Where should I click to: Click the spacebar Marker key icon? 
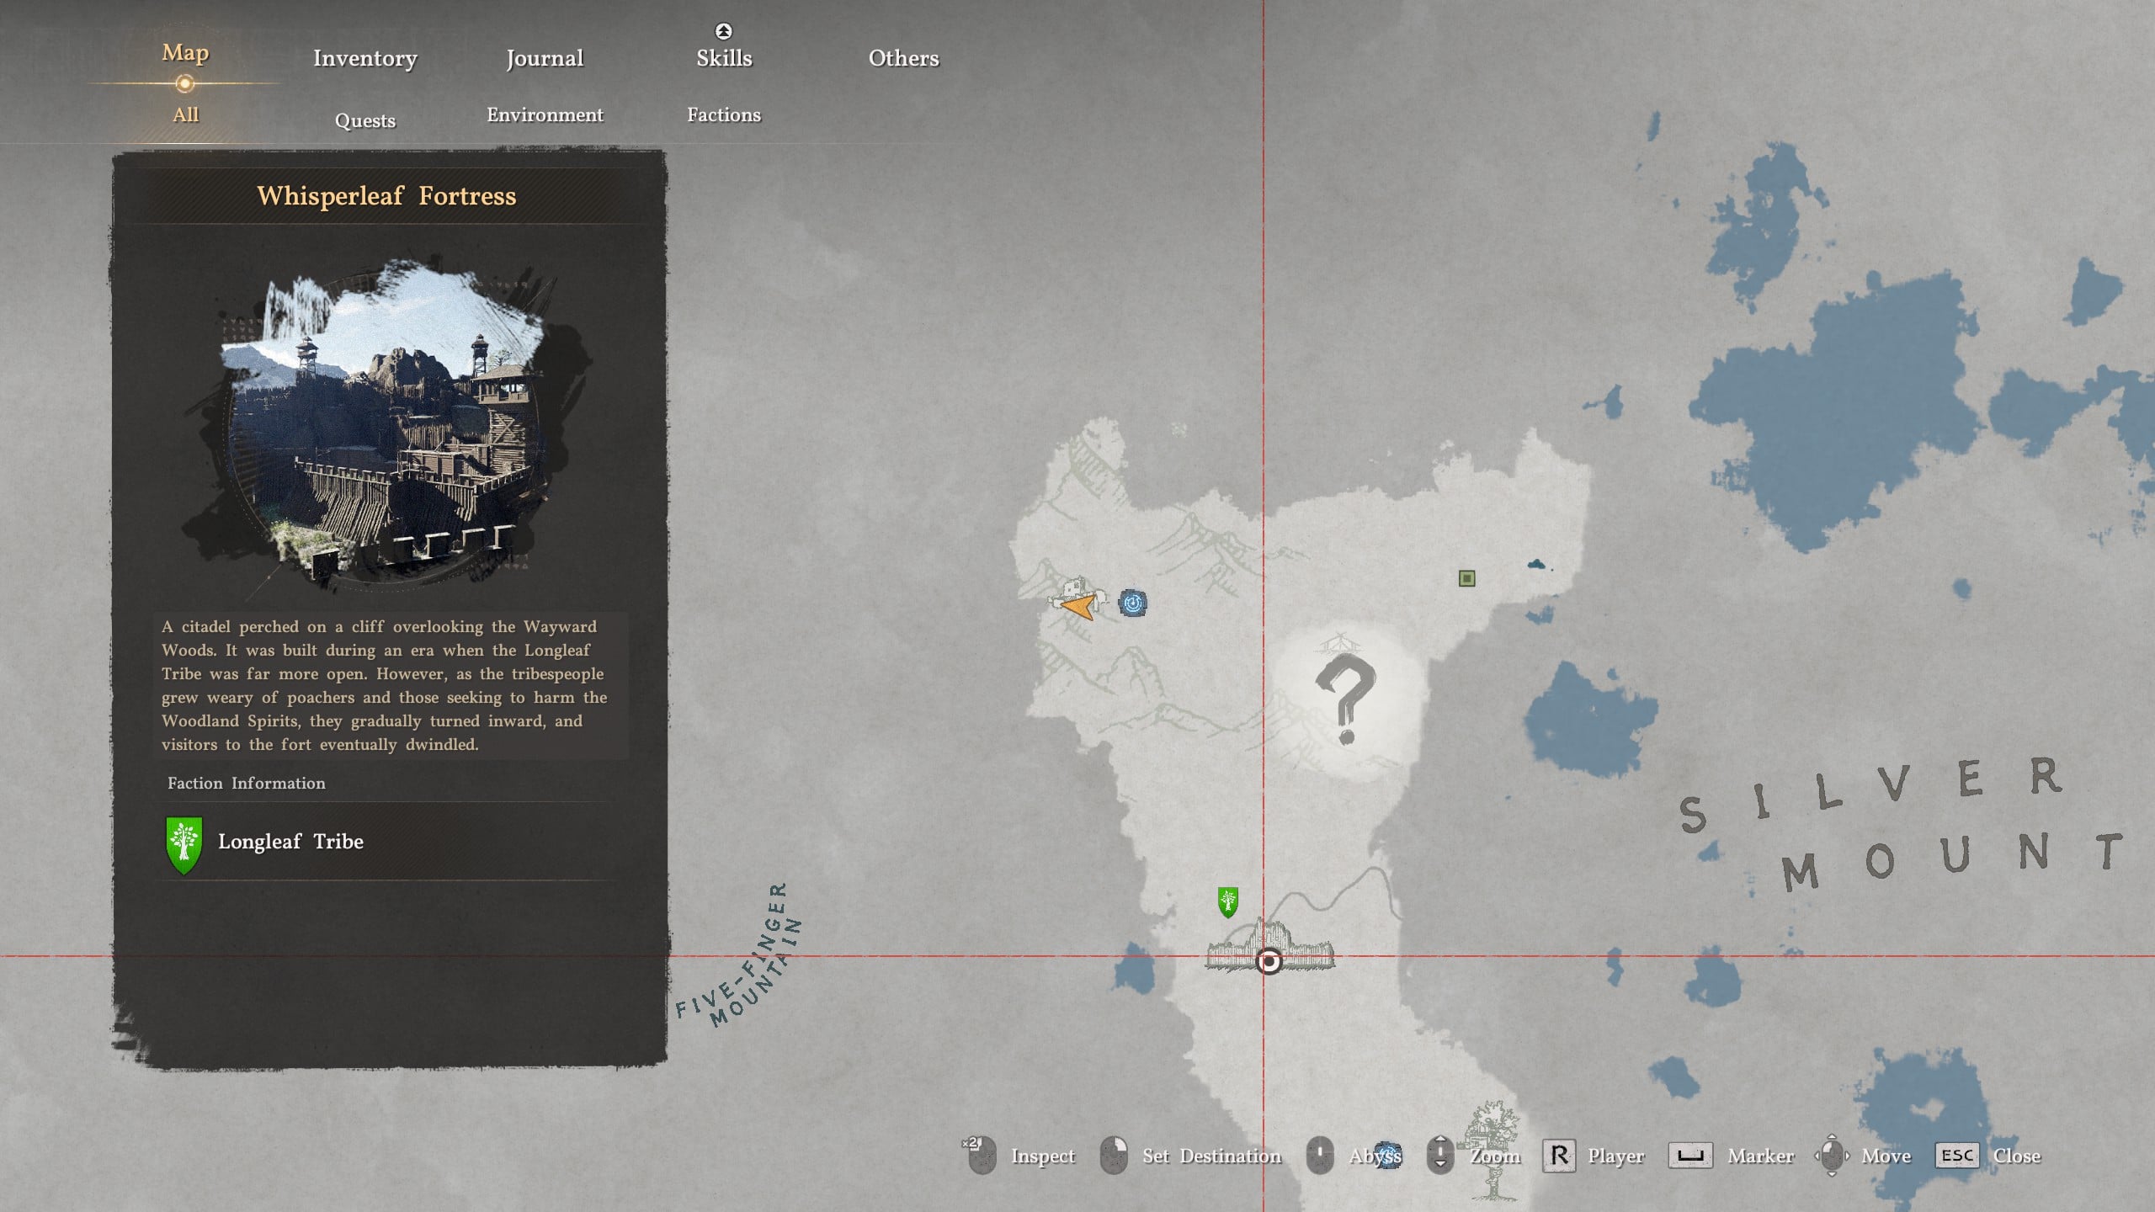click(1689, 1156)
